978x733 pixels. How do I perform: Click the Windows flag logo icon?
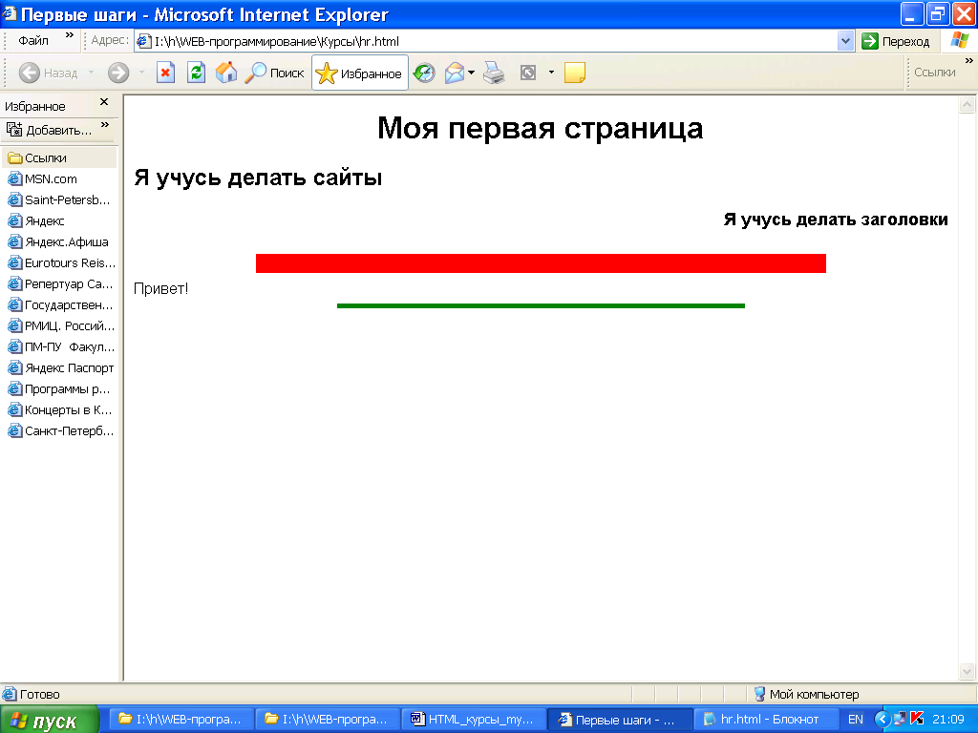click(x=959, y=40)
